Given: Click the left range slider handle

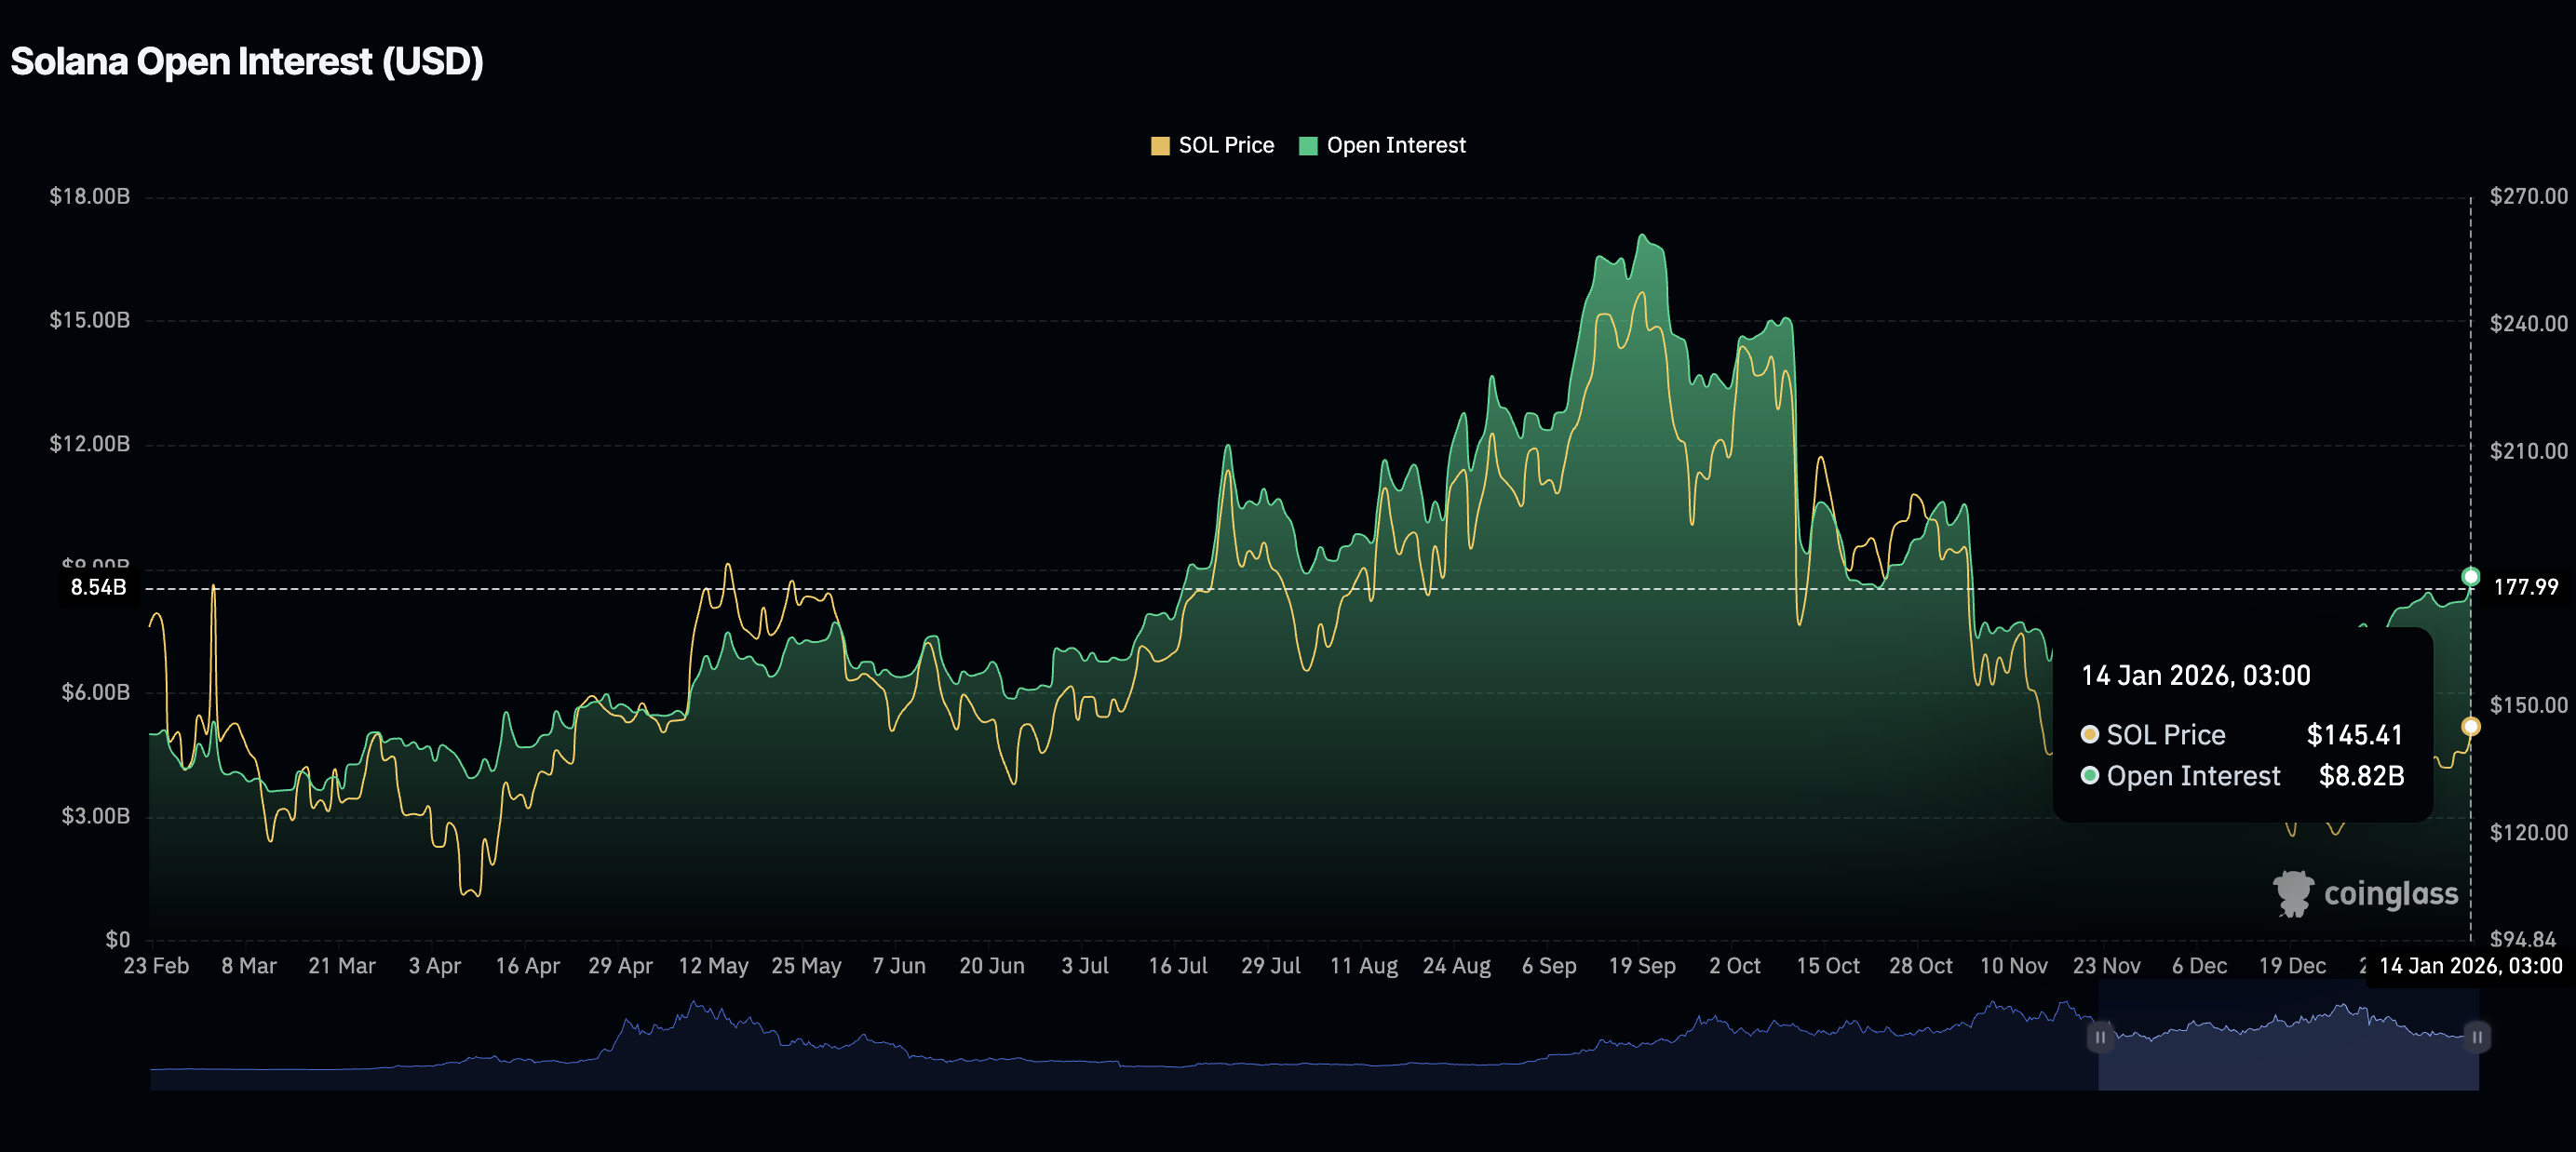Looking at the screenshot, I should [2100, 1038].
